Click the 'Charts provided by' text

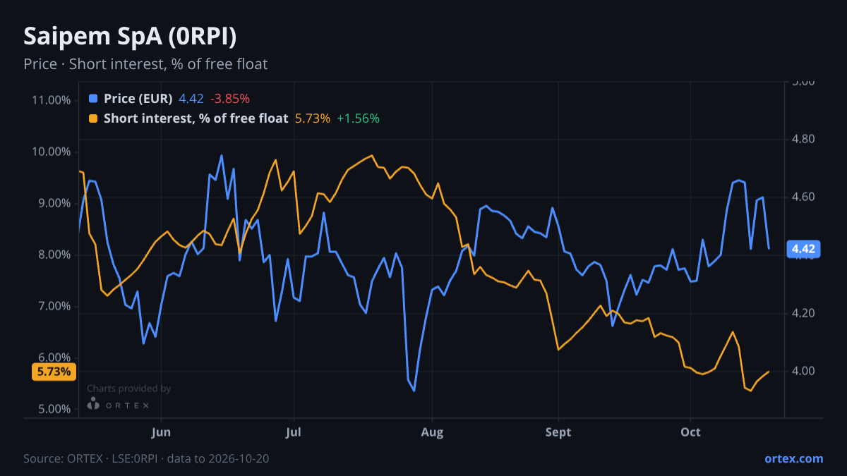pyautogui.click(x=128, y=389)
